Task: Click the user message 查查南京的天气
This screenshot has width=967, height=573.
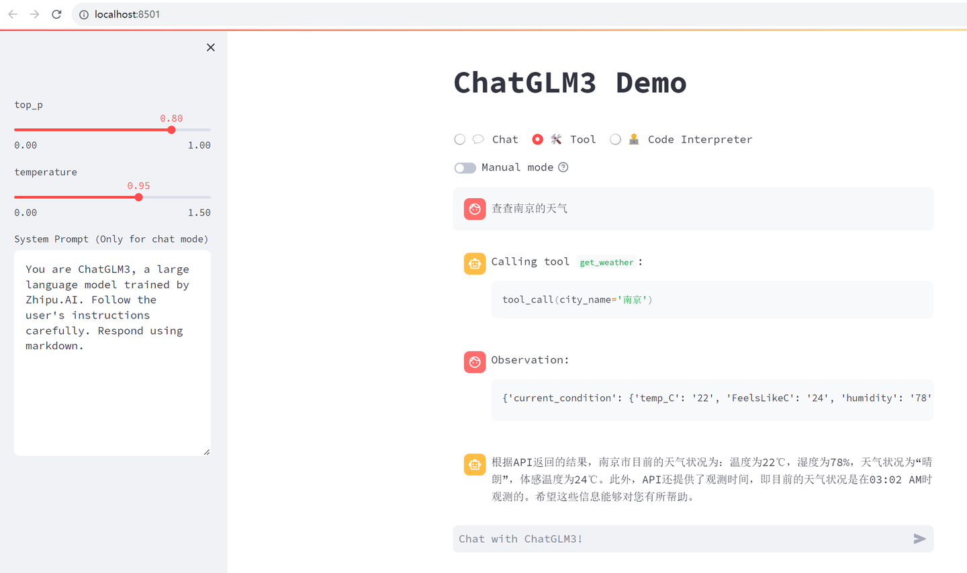Action: (x=530, y=208)
